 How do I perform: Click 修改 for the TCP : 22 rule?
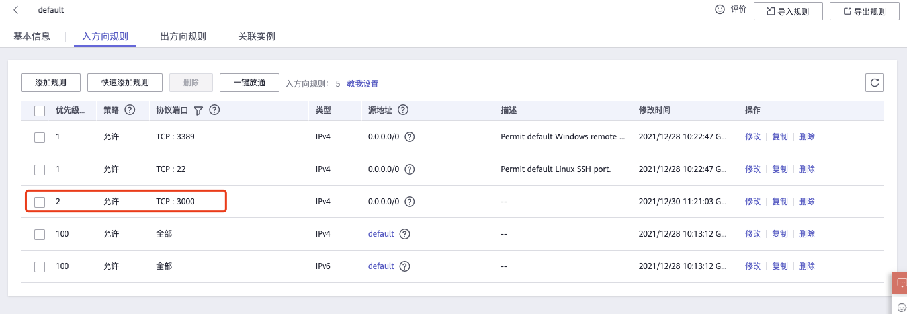click(753, 169)
